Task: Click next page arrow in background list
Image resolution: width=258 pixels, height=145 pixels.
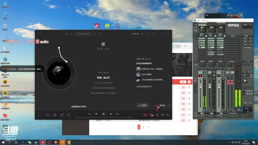Action: pyautogui.click(x=148, y=127)
